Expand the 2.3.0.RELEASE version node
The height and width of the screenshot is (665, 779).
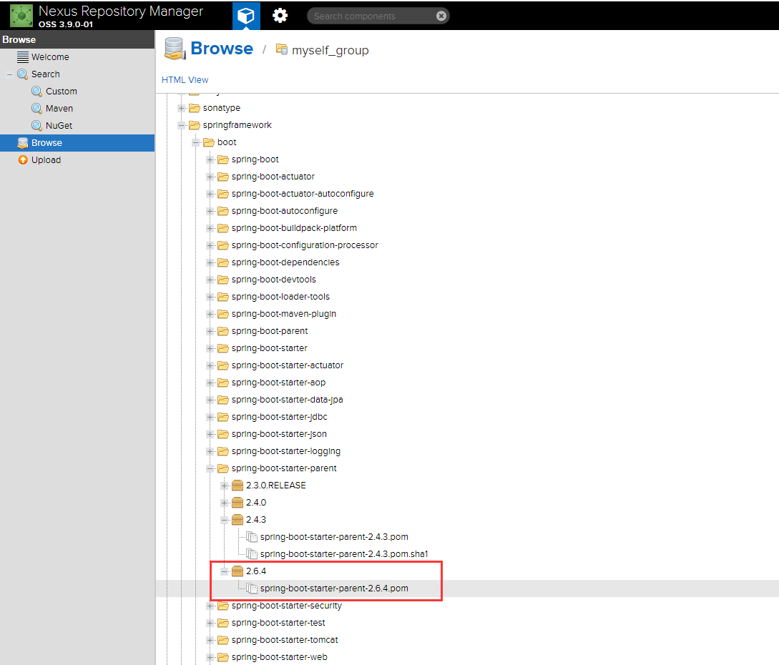225,486
